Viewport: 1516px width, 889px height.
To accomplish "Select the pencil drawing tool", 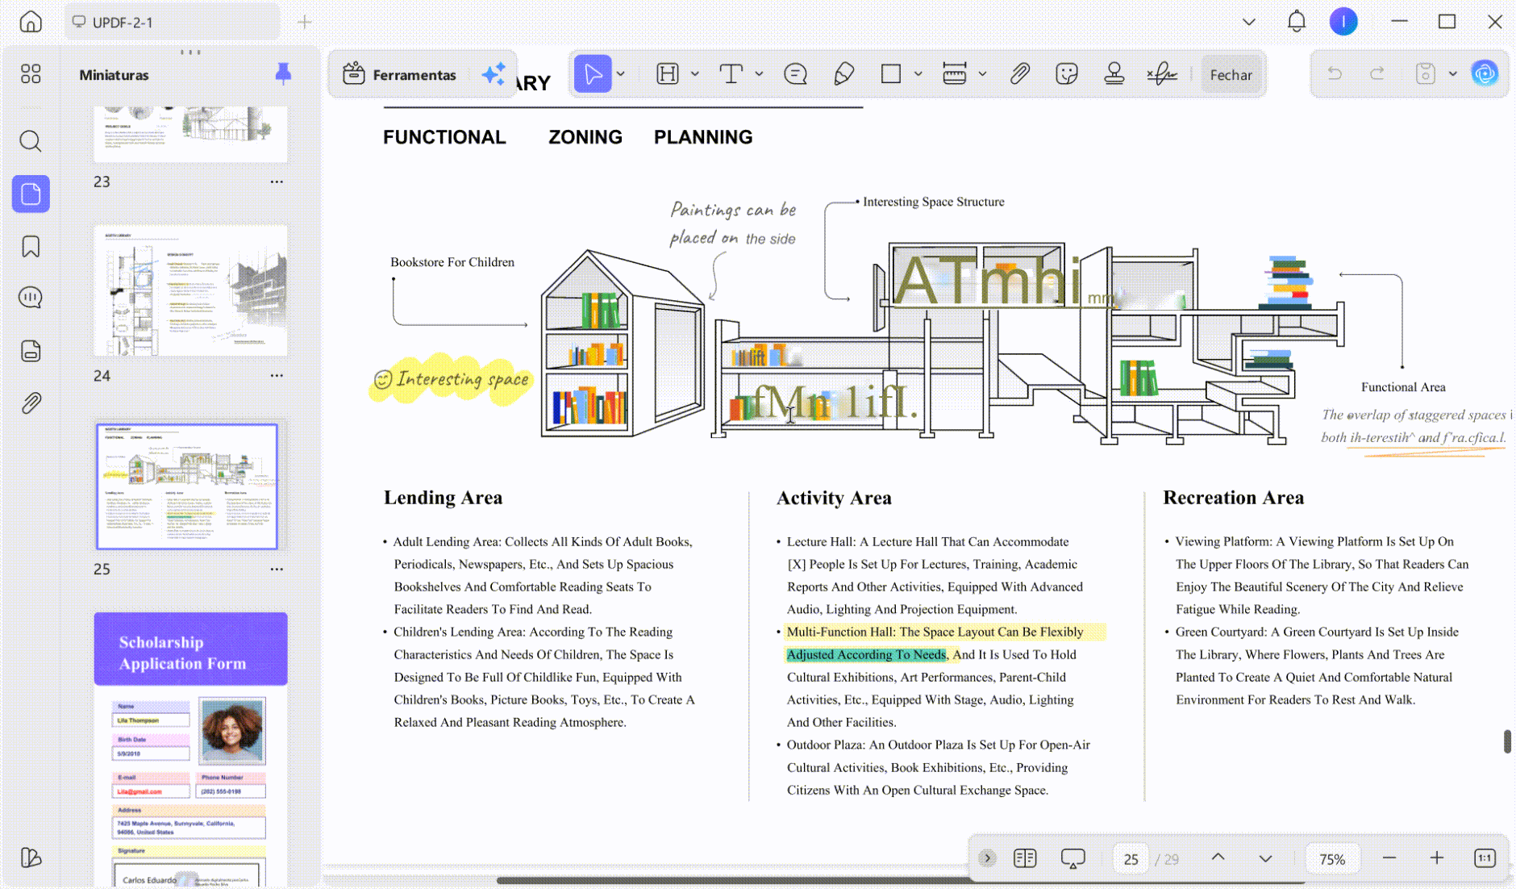I will click(x=843, y=74).
